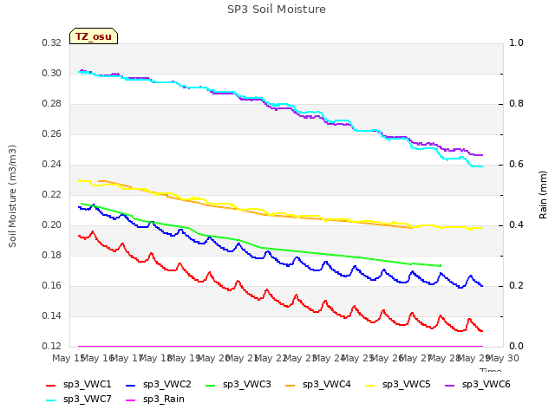Click the 0.8 right axis tick label

pos(516,104)
